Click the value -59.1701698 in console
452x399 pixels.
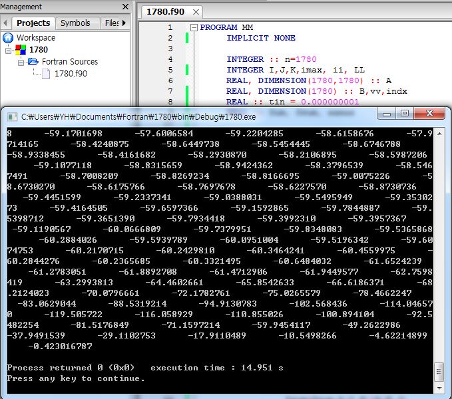(73, 134)
